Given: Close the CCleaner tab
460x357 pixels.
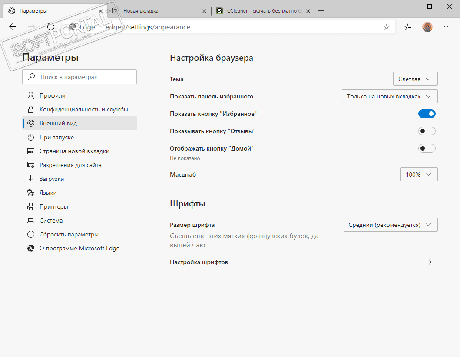Looking at the screenshot, I should pos(308,11).
